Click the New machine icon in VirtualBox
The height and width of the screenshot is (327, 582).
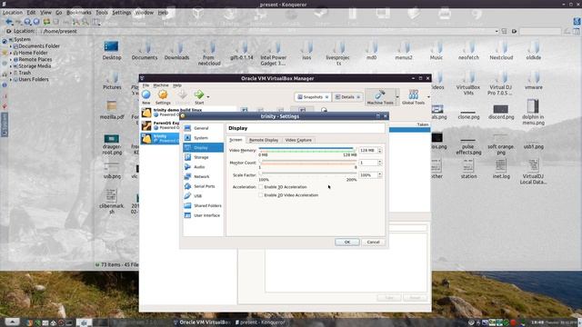[x=146, y=94]
